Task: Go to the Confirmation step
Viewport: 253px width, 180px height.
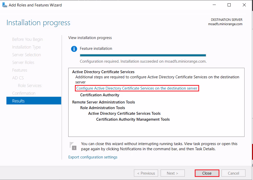Action: coord(24,93)
